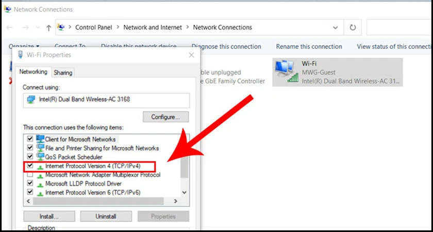Click Client for Microsoft Networks icon

point(40,138)
